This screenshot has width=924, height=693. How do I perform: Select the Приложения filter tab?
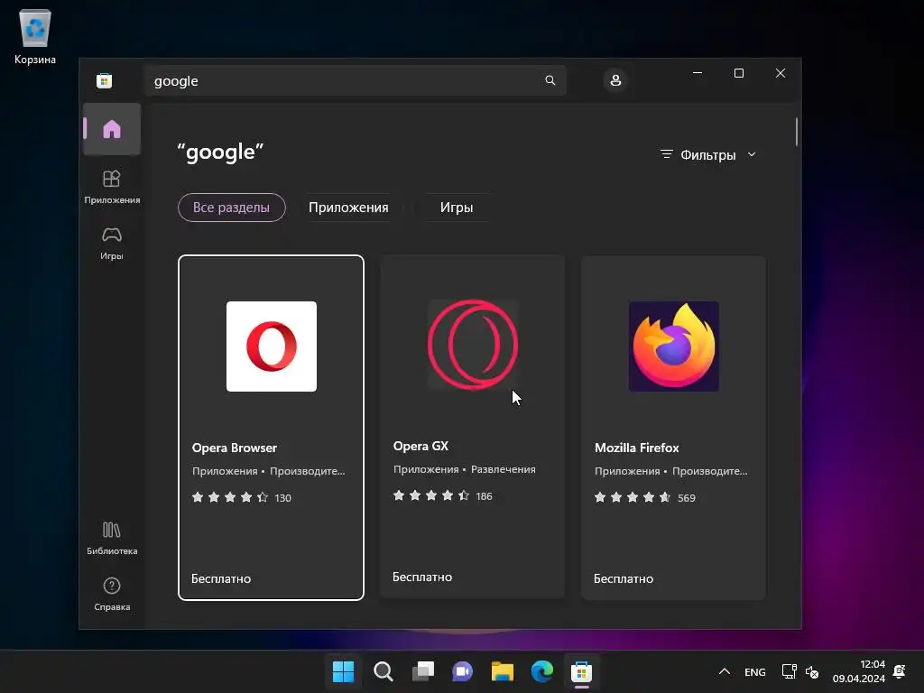point(348,208)
